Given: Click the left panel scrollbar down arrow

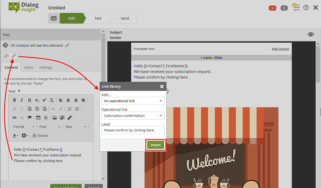Looking at the screenshot, I should [x=103, y=179].
